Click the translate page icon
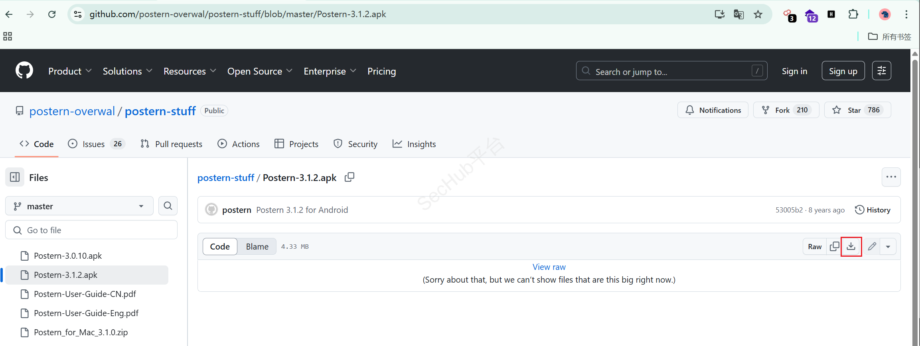920x346 pixels. (x=739, y=14)
